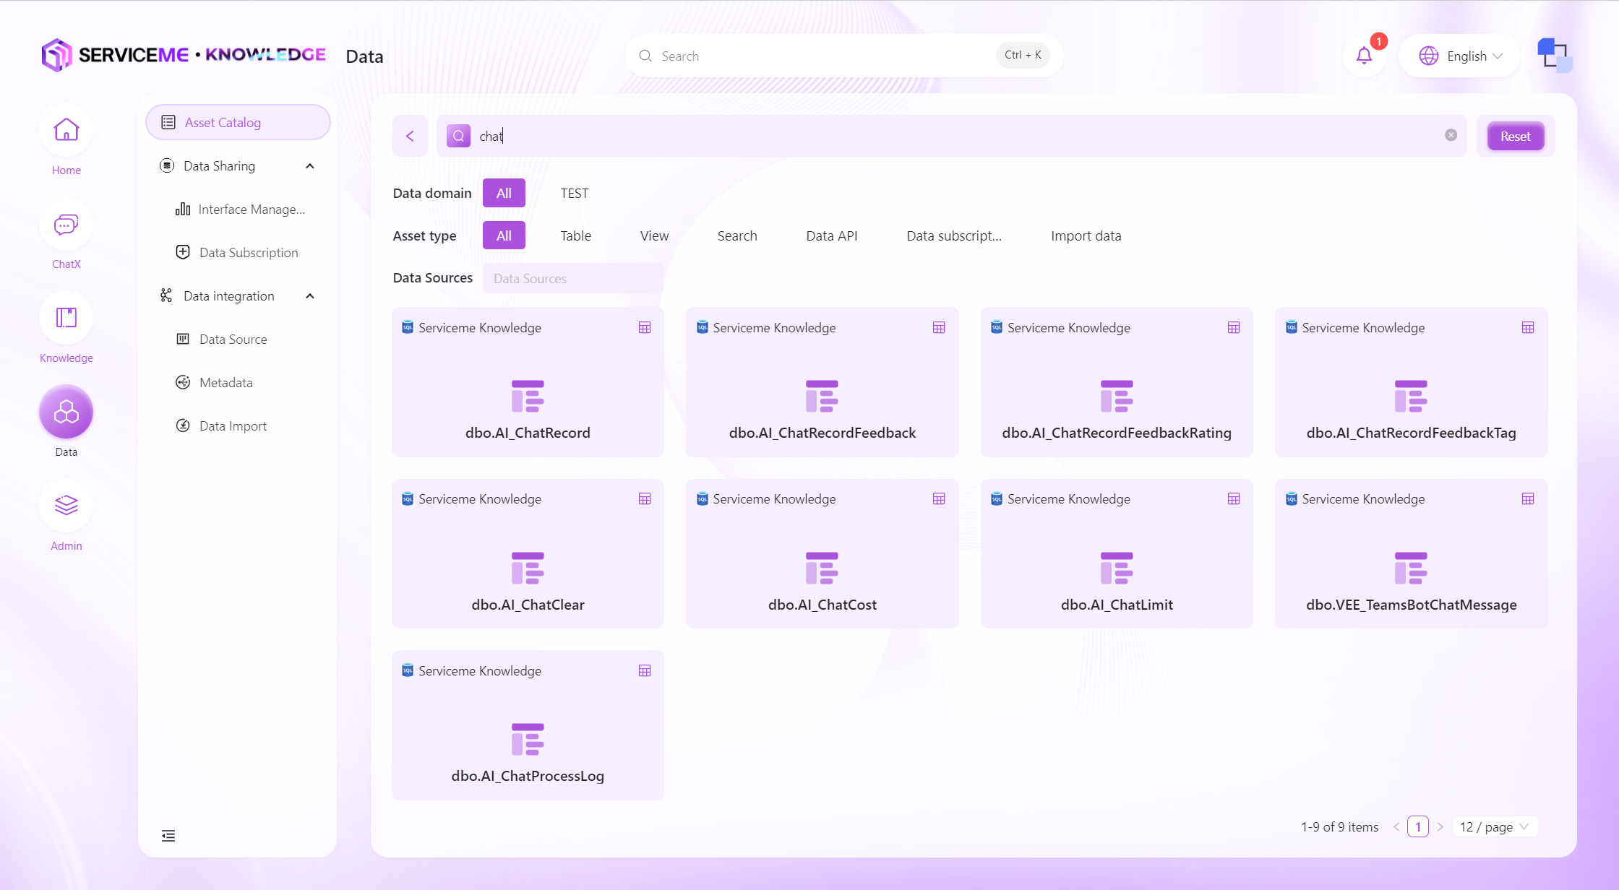Image resolution: width=1619 pixels, height=890 pixels.
Task: Clear the chat search text
Action: pyautogui.click(x=1451, y=135)
